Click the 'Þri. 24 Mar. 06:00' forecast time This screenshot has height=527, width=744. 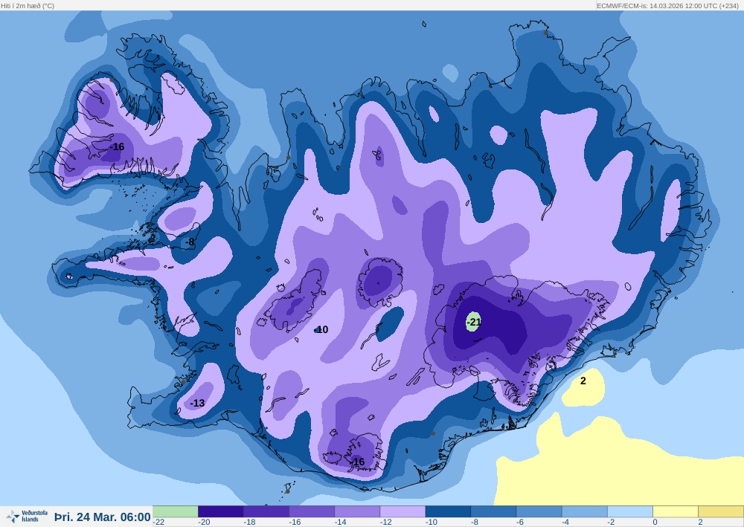point(103,517)
